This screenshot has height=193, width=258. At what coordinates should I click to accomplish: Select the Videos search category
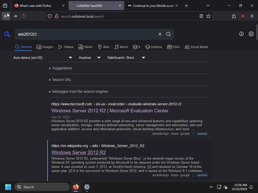point(66,47)
